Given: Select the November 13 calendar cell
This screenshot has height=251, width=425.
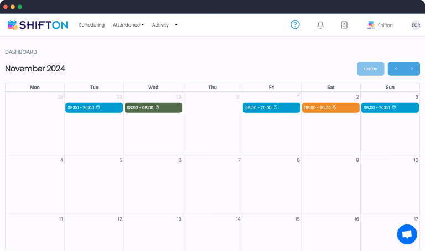Looking at the screenshot, I should [x=153, y=233].
